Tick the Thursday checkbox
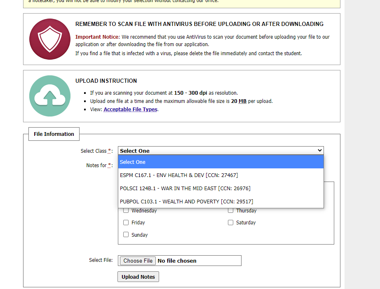This screenshot has height=289, width=380. 230,210
